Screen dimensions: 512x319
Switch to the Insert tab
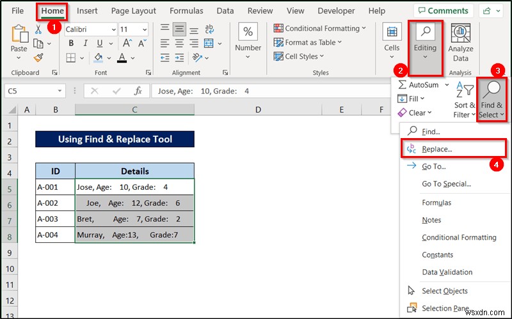(87, 11)
